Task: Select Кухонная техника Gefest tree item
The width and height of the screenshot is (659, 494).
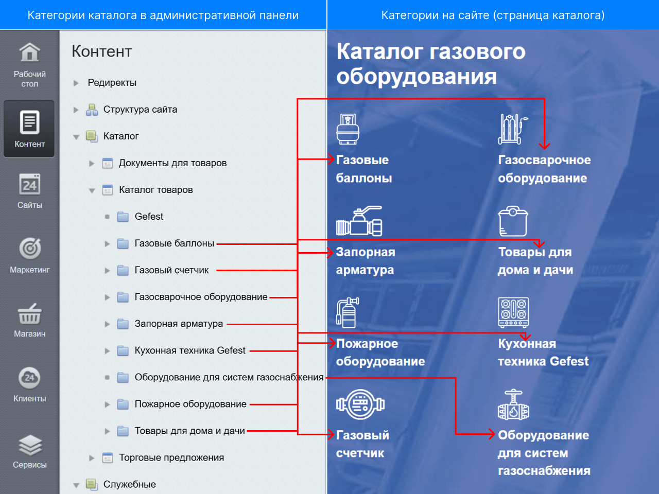Action: tap(190, 350)
